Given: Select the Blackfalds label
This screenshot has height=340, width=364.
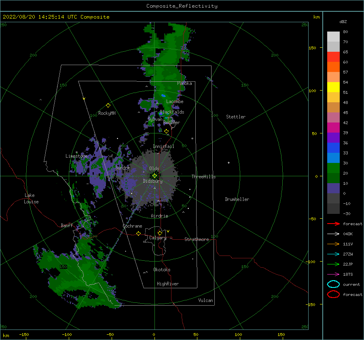Looking at the screenshot, I should click(x=172, y=112).
